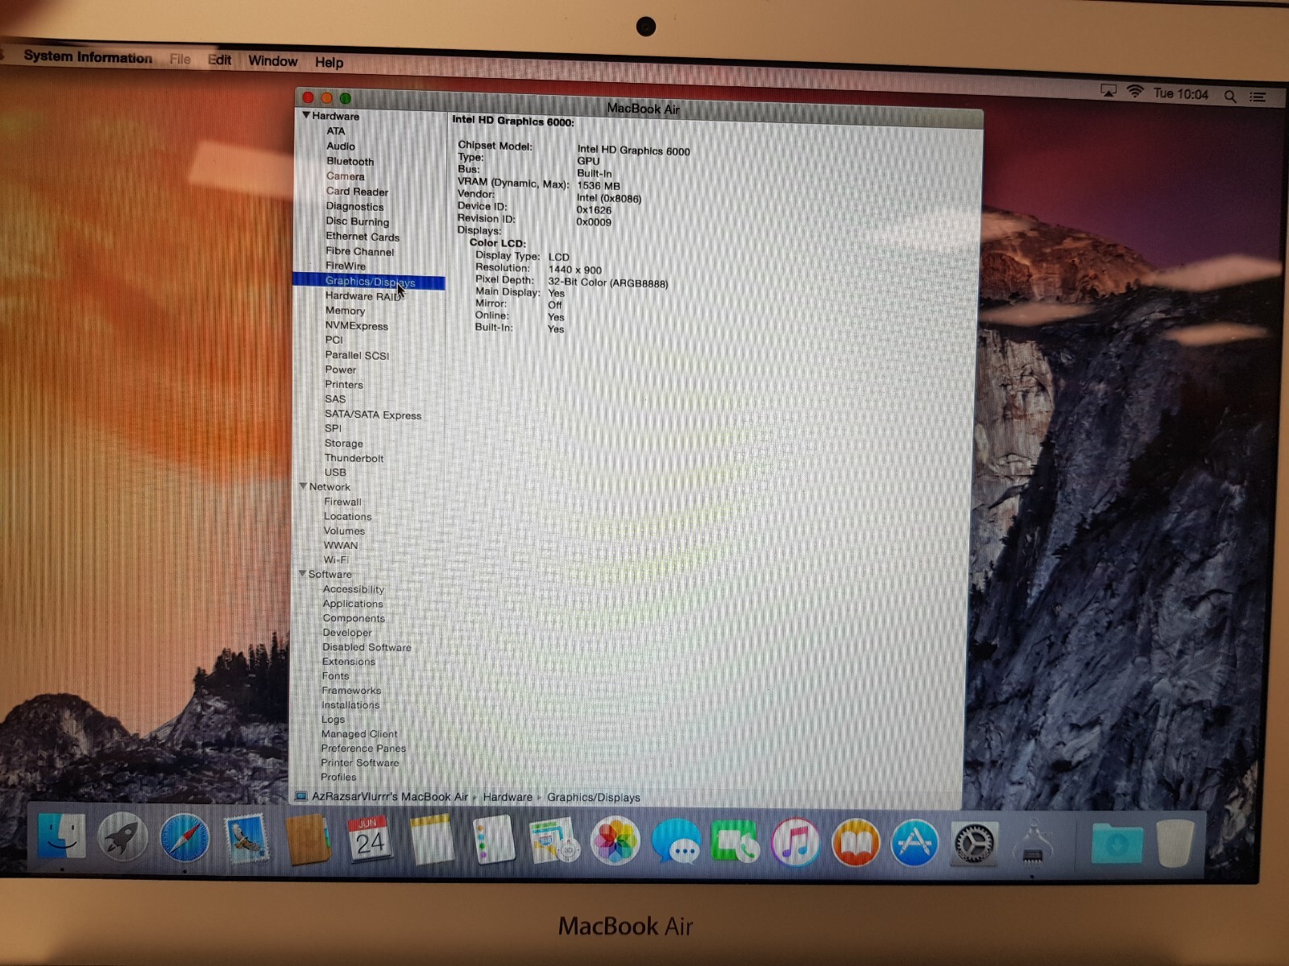Select Thunderbolt in sidebar
Image resolution: width=1289 pixels, height=966 pixels.
coord(354,458)
